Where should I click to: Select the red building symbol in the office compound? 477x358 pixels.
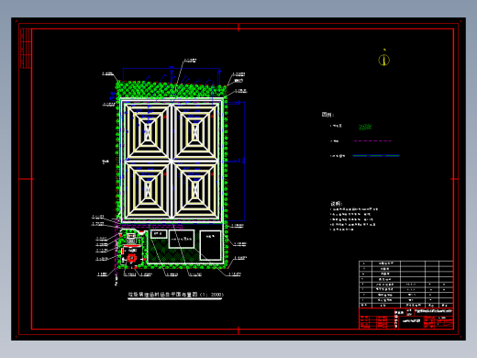point(131,258)
